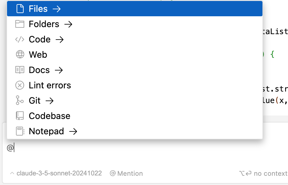
Task: Click the Web globe icon
Action: click(x=20, y=55)
